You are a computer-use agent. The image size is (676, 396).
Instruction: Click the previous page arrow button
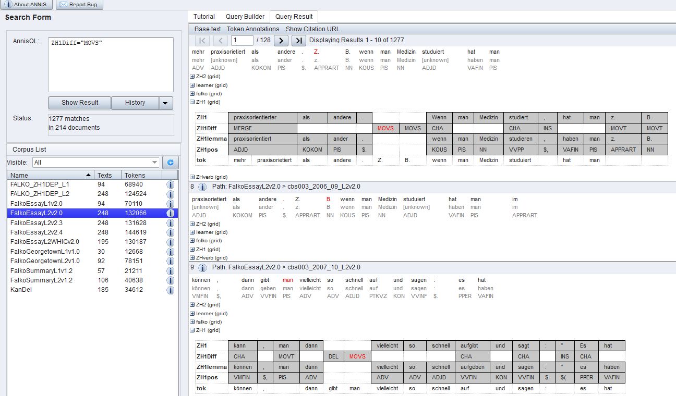[x=220, y=41]
